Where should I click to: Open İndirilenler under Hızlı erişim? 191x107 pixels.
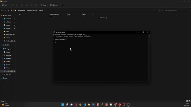point(9,22)
